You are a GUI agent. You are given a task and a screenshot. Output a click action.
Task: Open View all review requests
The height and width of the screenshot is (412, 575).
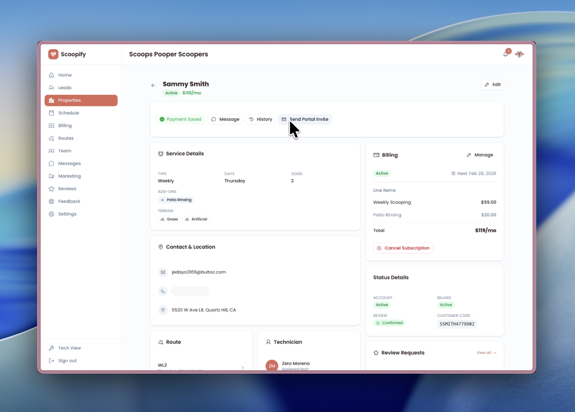pos(486,352)
